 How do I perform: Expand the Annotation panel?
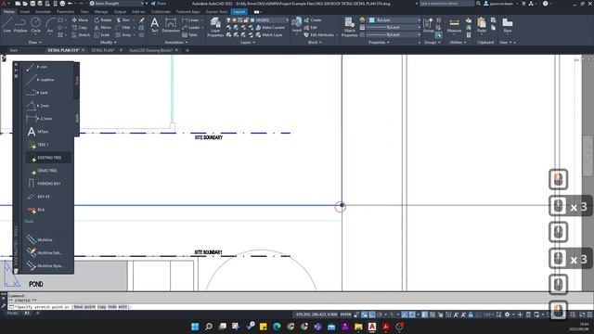(x=176, y=42)
